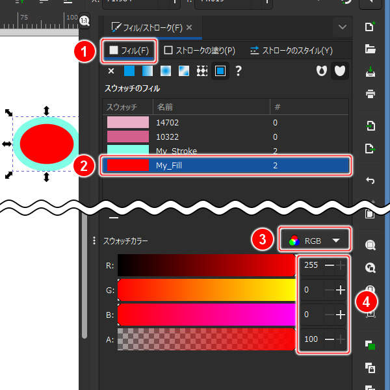Select swatch row 10322

[x=225, y=136]
